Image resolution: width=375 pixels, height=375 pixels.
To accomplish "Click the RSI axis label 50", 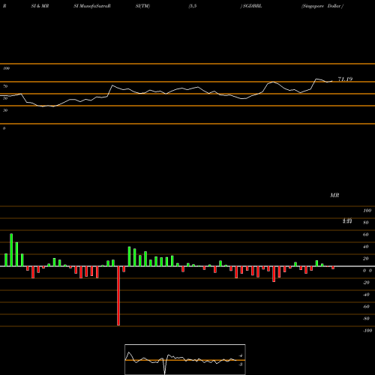I will [x=5, y=98].
